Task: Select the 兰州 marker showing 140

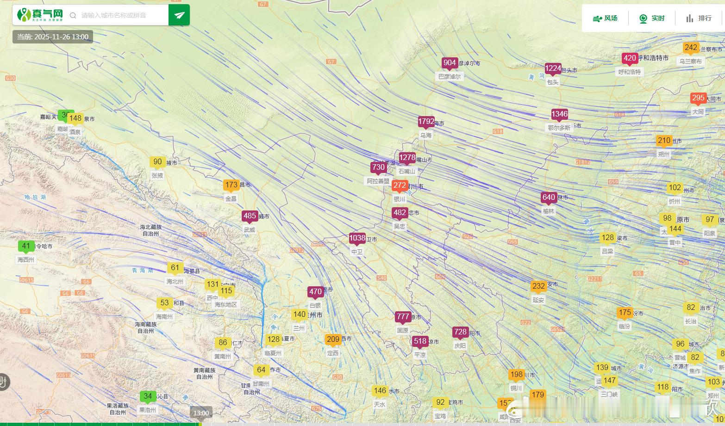Action: click(x=299, y=315)
